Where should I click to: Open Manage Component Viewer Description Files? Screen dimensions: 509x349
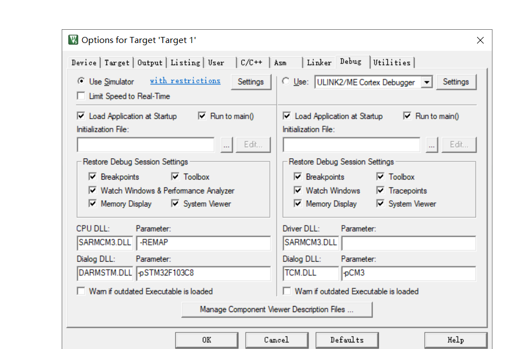277,310
